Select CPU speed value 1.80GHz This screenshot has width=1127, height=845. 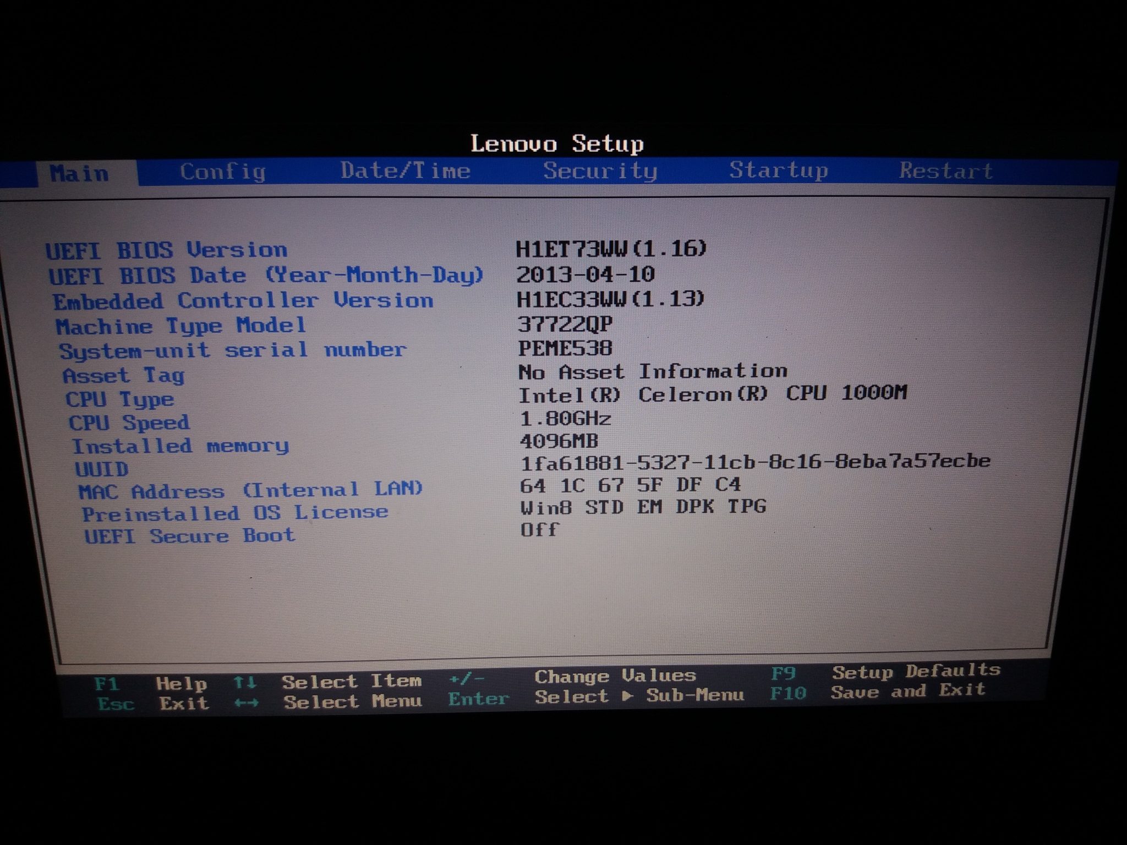[566, 419]
